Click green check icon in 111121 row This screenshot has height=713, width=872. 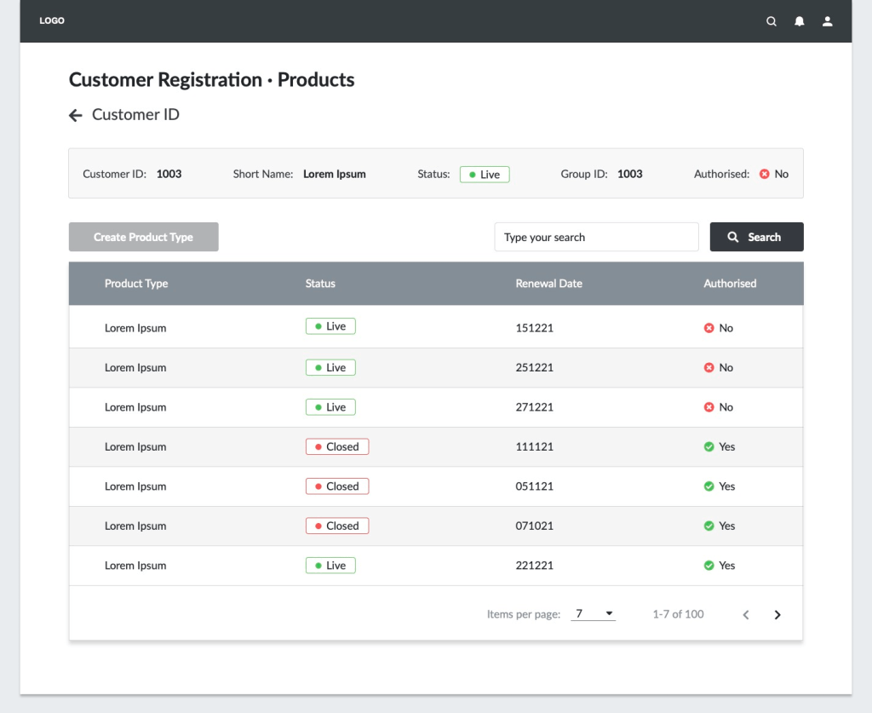[708, 446]
